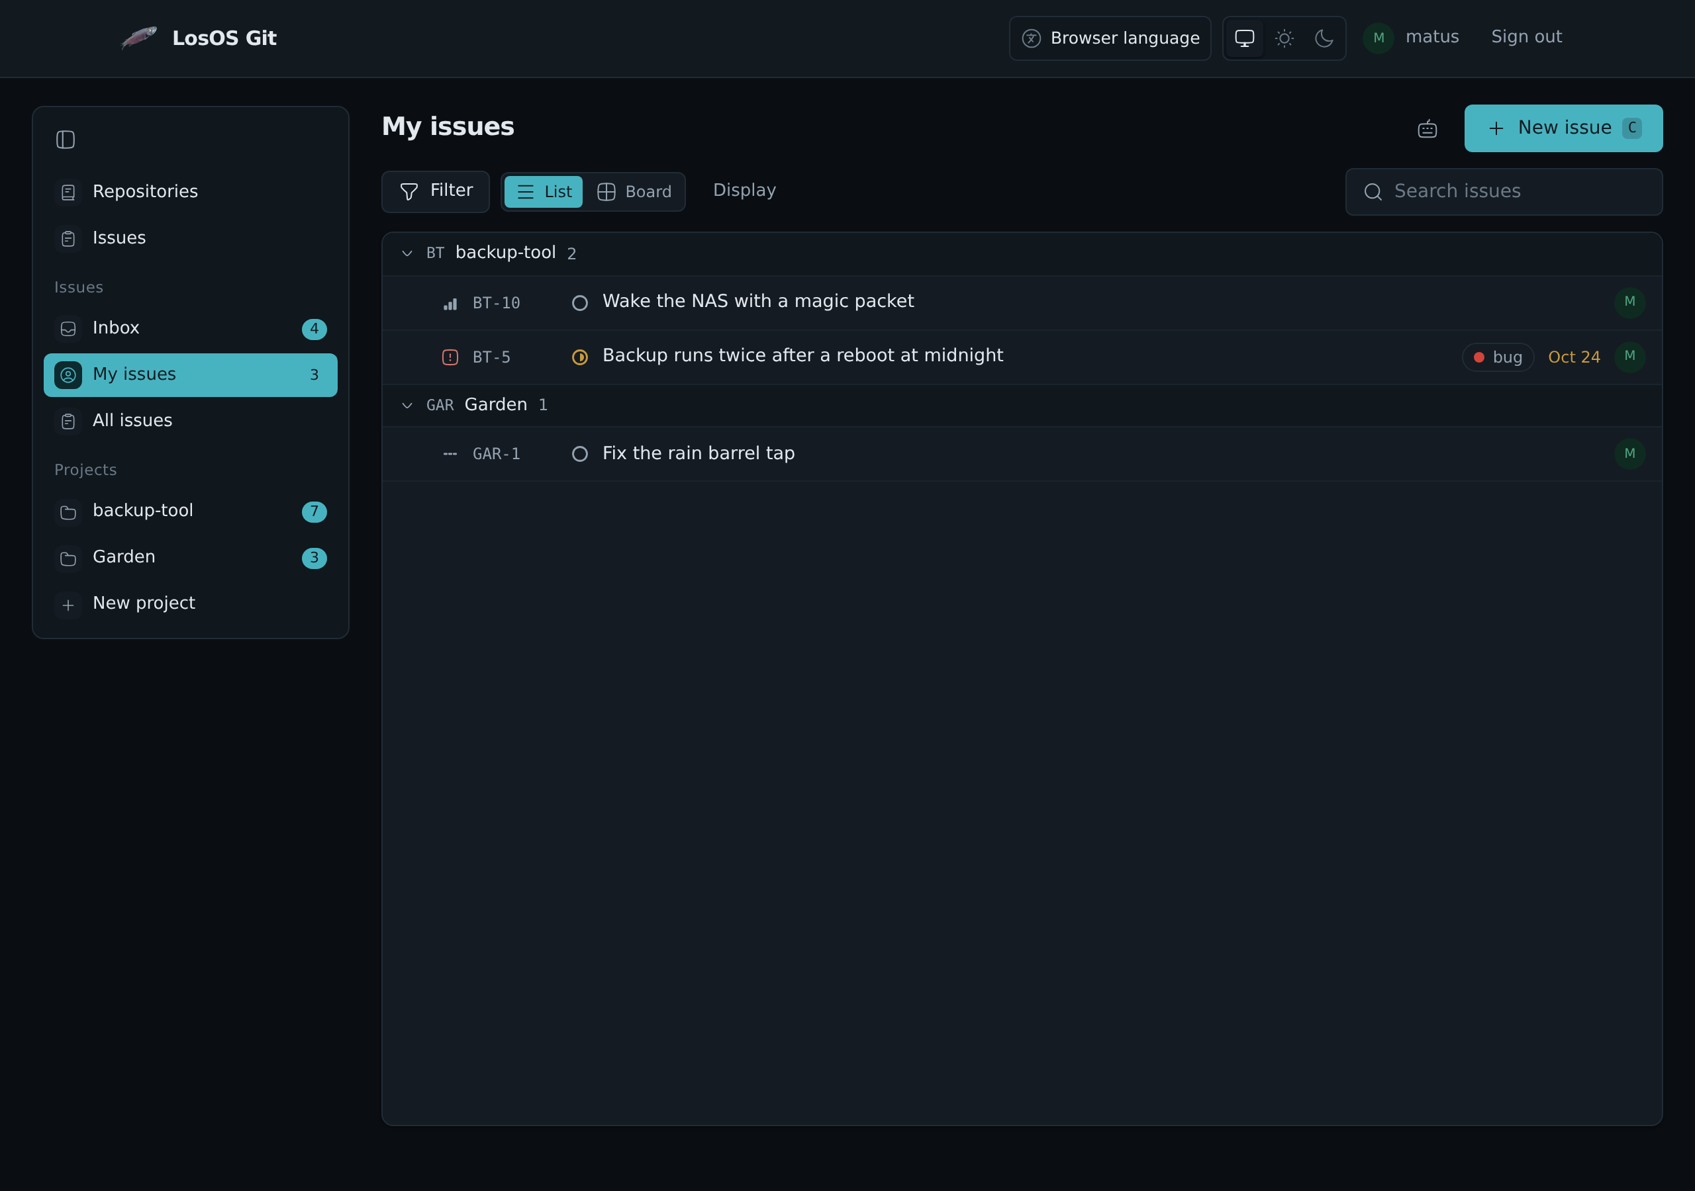Open issue Fix the rain barrel tap
The height and width of the screenshot is (1191, 1695).
coord(699,453)
